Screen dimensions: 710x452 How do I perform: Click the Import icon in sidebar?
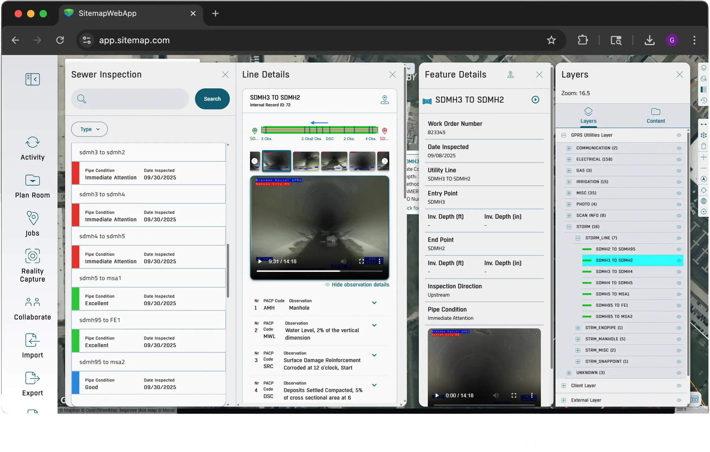[x=32, y=340]
